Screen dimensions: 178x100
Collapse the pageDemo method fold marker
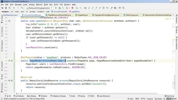[15, 61]
